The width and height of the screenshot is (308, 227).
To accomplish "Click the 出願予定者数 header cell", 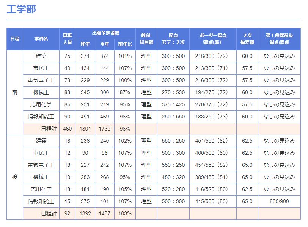I will click(105, 33).
